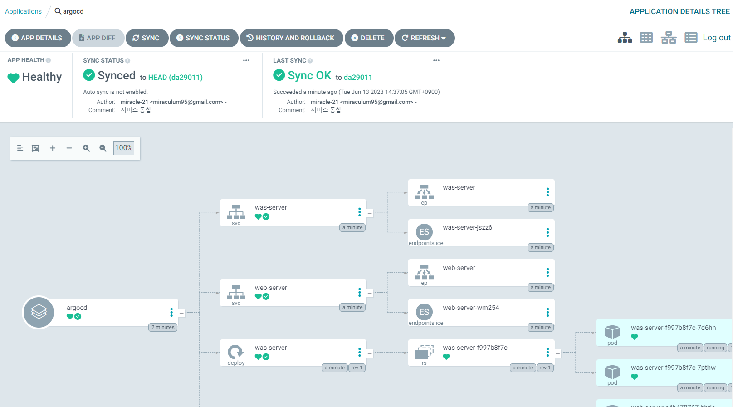Switch to the pods grid view icon

(646, 38)
